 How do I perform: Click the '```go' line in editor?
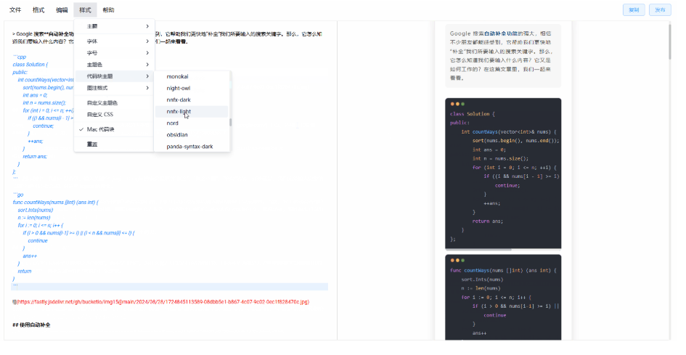coord(18,195)
